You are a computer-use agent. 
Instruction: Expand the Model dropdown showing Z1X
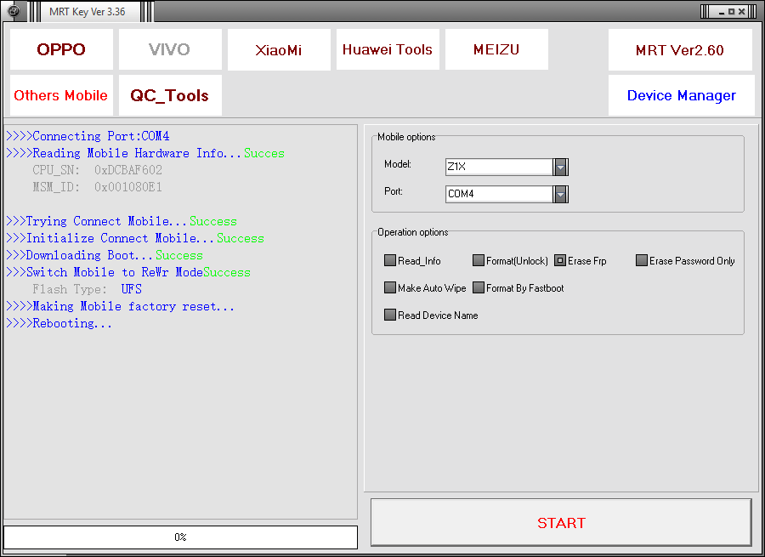[x=560, y=168]
